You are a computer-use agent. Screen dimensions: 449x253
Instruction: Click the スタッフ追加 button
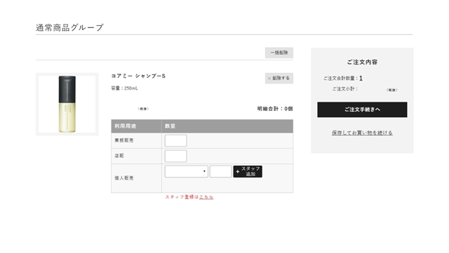(x=248, y=172)
